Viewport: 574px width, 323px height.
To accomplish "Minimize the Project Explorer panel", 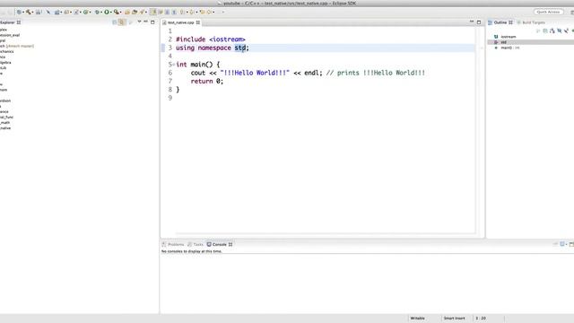I will [145, 22].
